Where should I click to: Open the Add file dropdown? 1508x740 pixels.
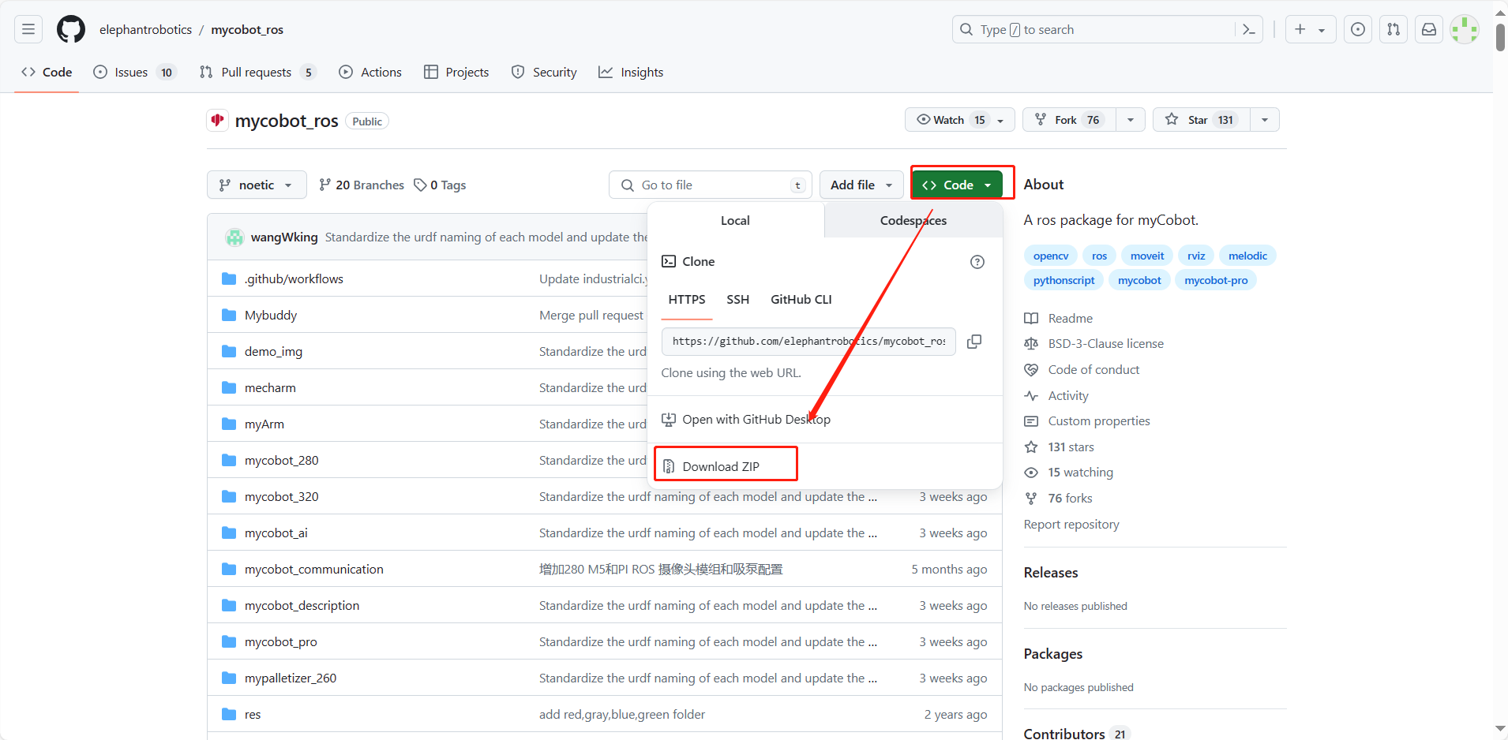(x=861, y=185)
